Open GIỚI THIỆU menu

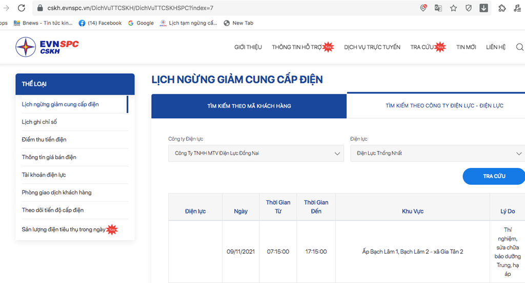[x=248, y=47]
